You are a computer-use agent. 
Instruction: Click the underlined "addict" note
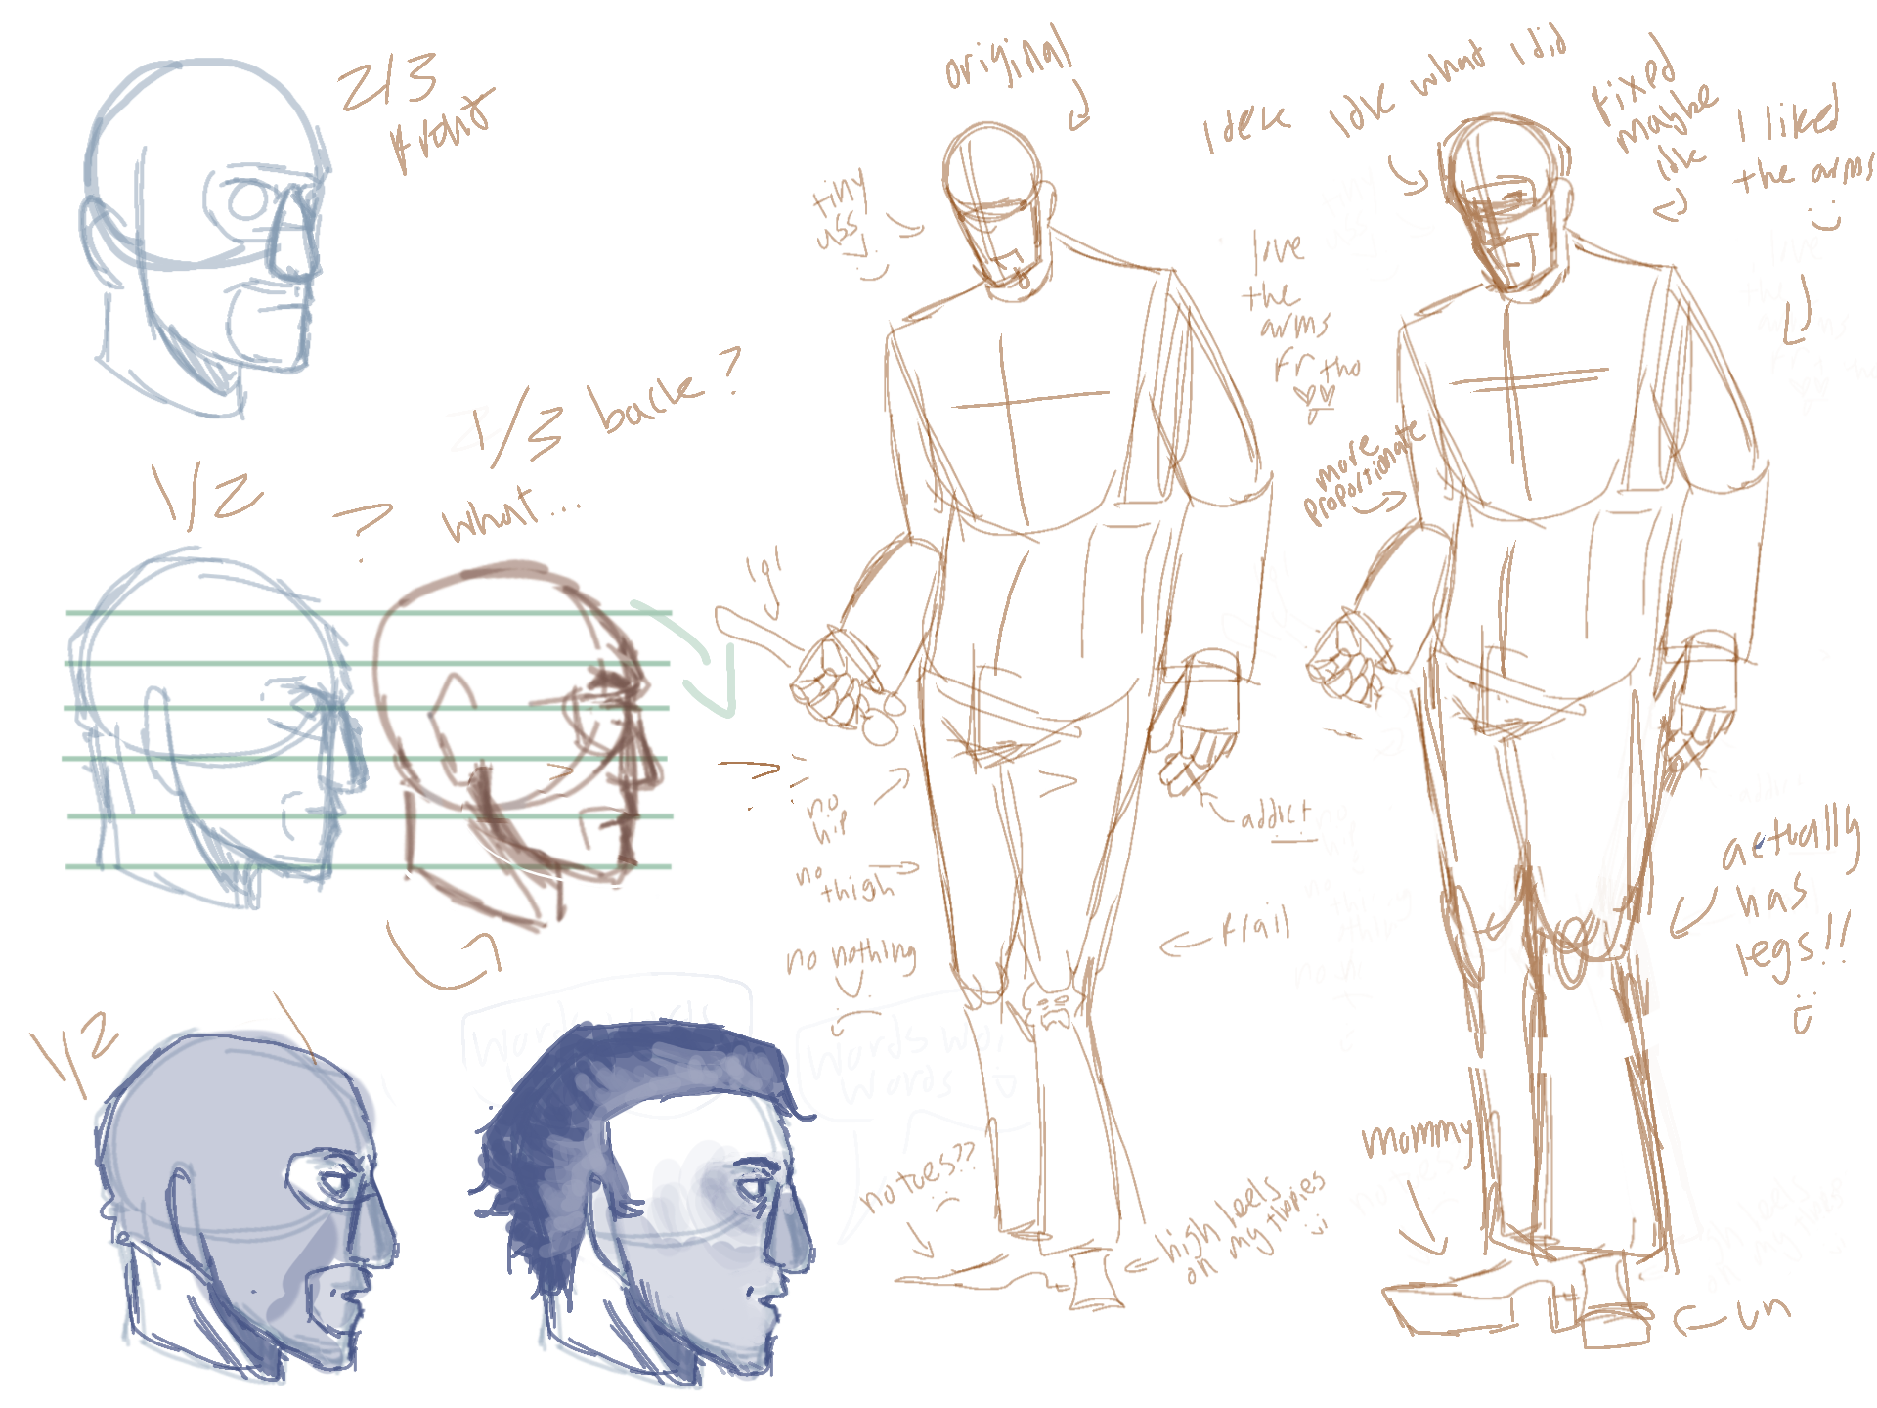click(1276, 814)
